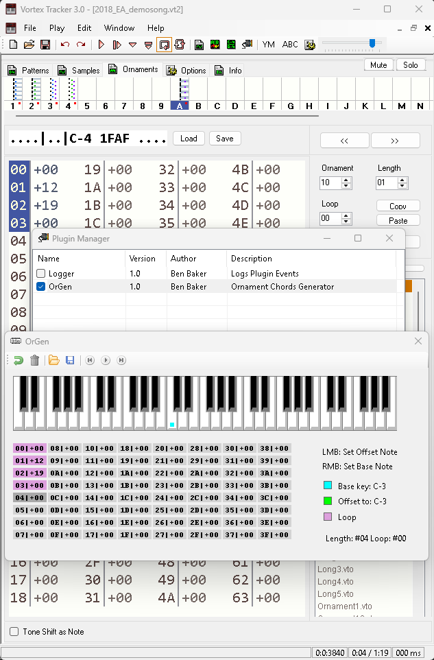This screenshot has height=660, width=434.
Task: Increase the Ornament number spinner
Action: pyautogui.click(x=346, y=180)
